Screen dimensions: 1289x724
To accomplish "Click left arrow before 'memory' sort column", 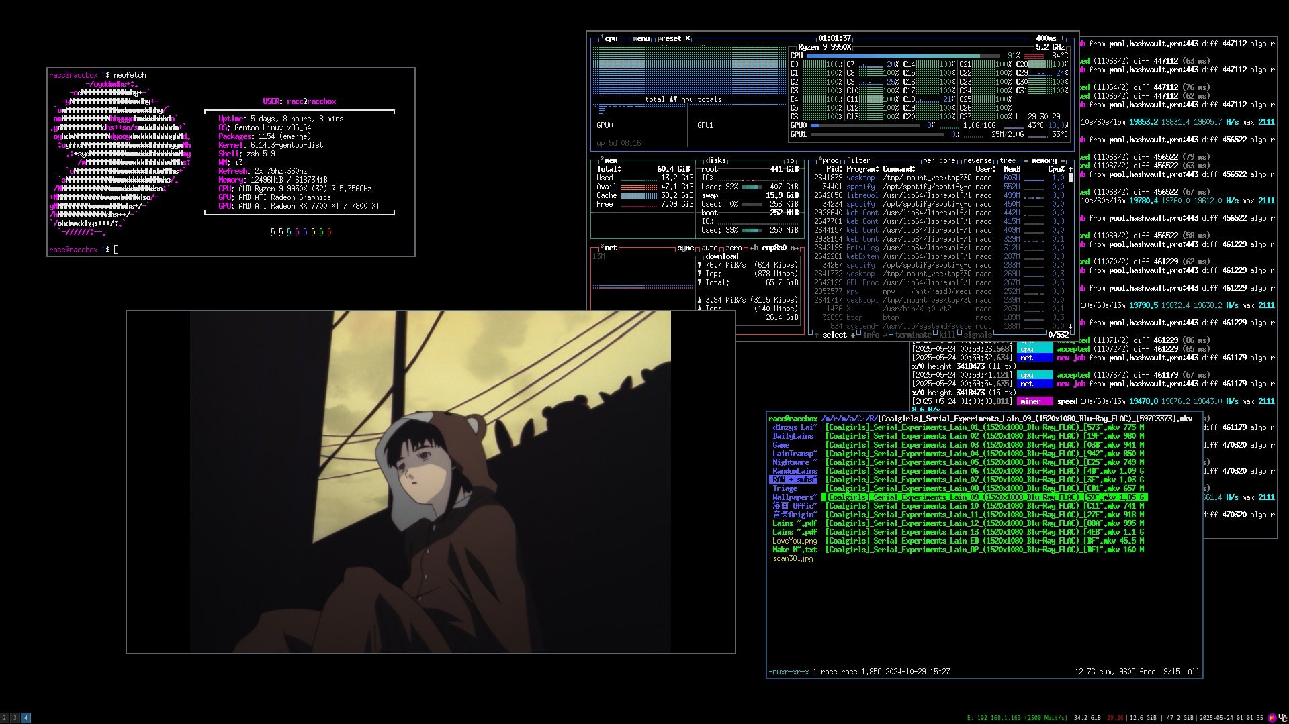I will pos(1026,160).
